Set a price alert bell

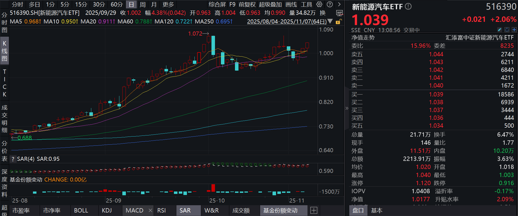coord(507,30)
